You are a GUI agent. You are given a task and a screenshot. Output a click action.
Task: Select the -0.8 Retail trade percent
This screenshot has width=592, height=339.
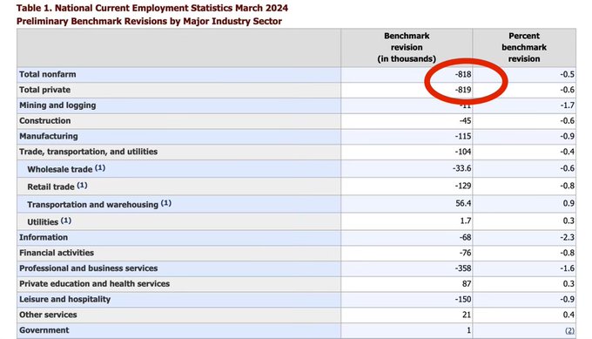(x=567, y=186)
